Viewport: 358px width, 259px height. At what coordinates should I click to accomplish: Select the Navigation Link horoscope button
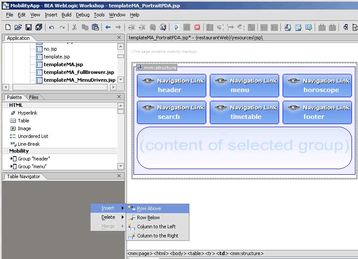pos(317,86)
